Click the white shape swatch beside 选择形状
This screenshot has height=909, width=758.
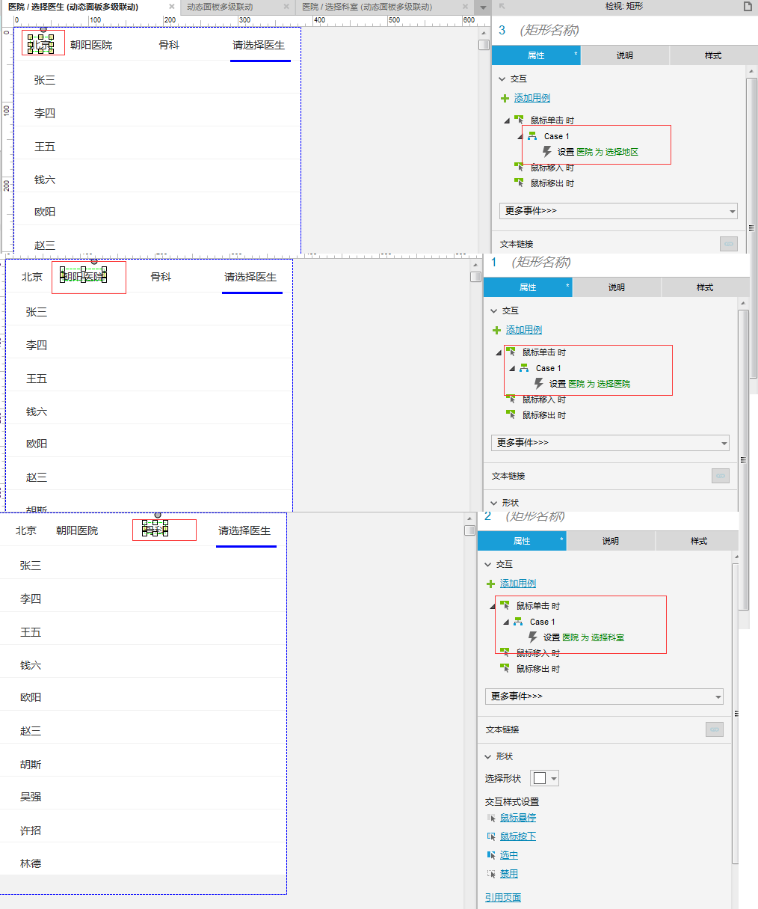click(x=539, y=779)
